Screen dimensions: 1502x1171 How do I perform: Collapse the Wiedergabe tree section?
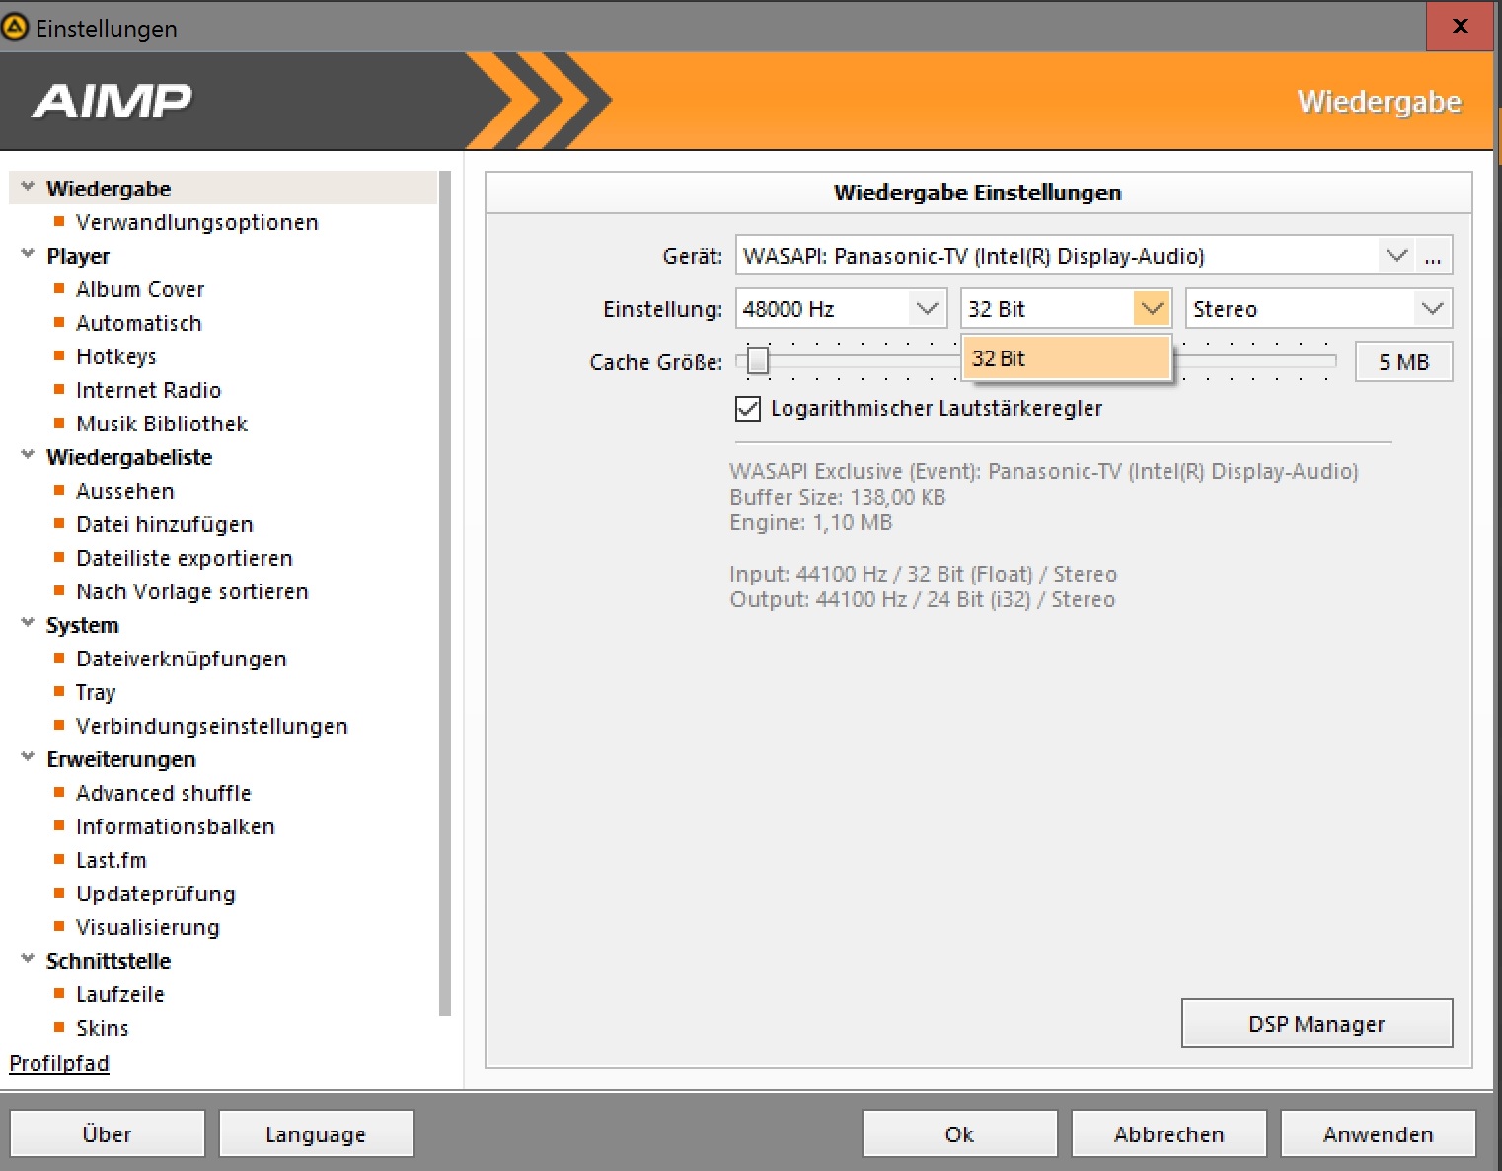coord(28,187)
